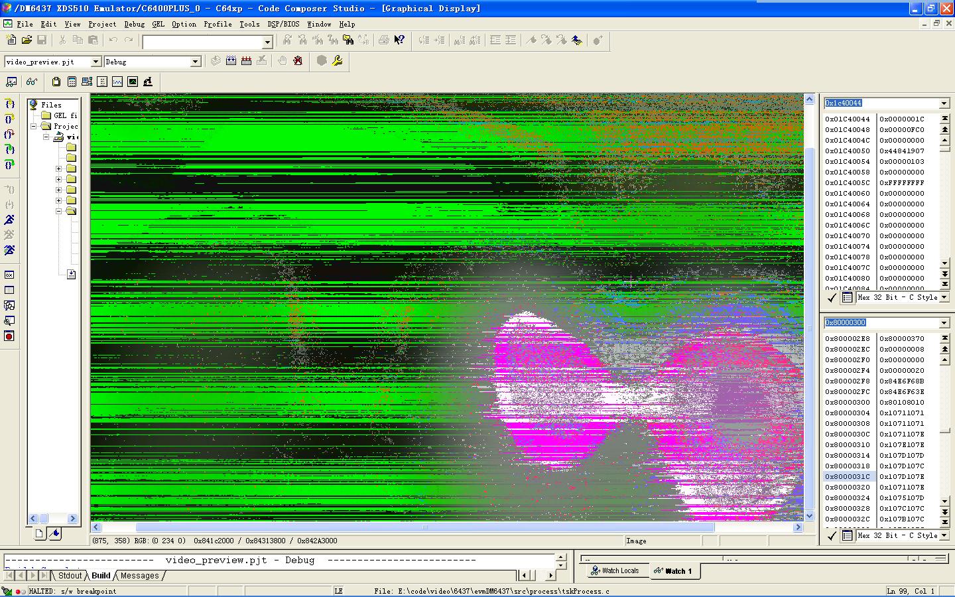Switch to the Stdout tab

tap(70, 576)
